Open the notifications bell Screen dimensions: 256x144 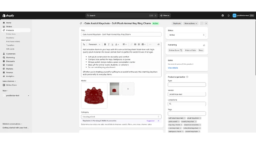228,15
